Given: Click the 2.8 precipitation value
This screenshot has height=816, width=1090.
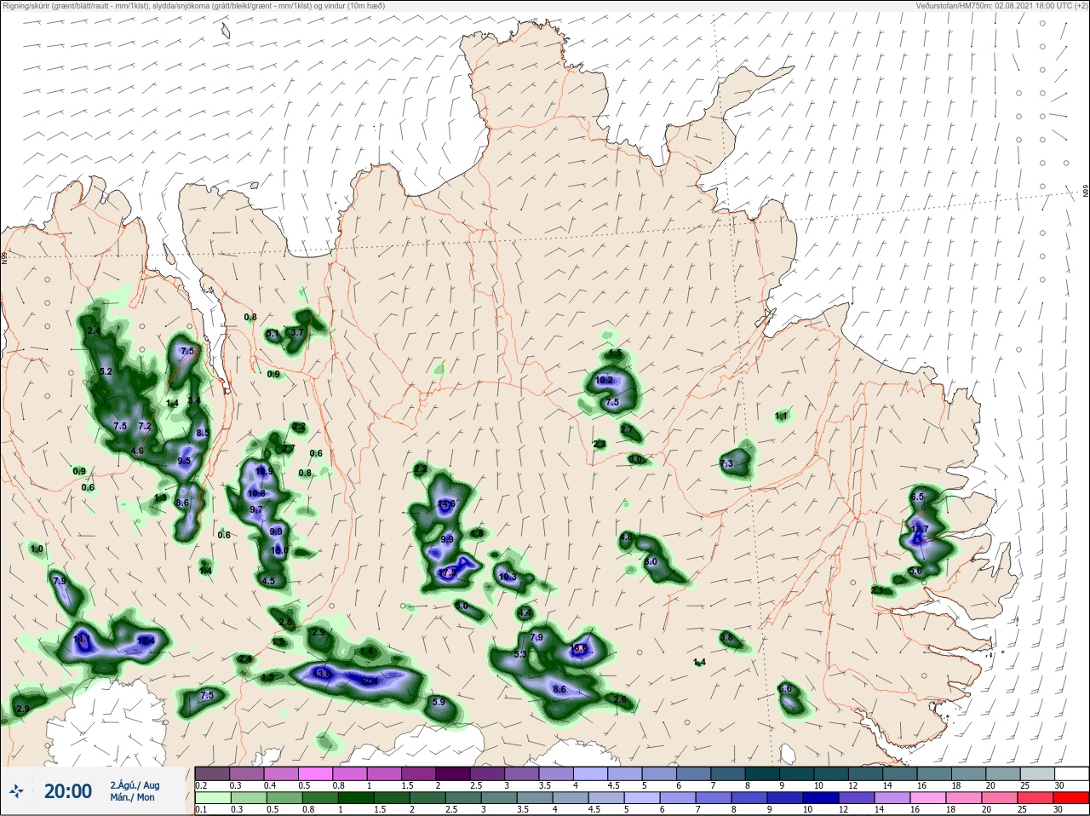Looking at the screenshot, I should [x=285, y=623].
